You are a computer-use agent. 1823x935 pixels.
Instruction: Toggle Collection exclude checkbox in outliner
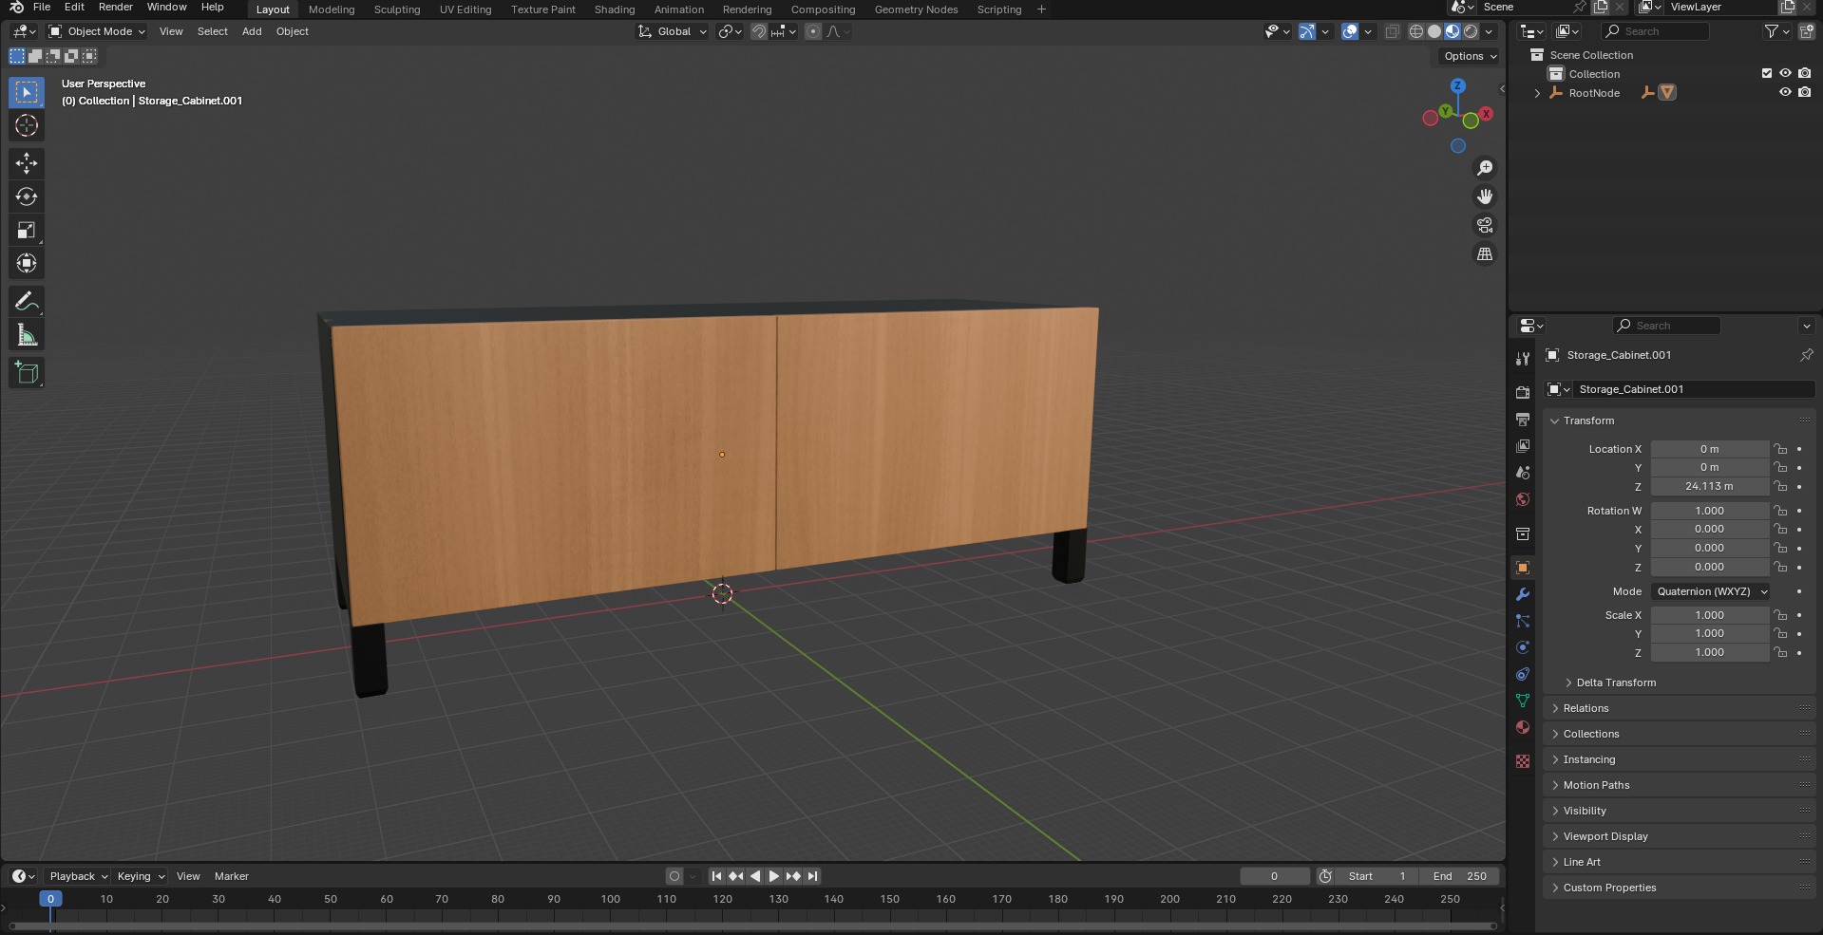coord(1767,73)
